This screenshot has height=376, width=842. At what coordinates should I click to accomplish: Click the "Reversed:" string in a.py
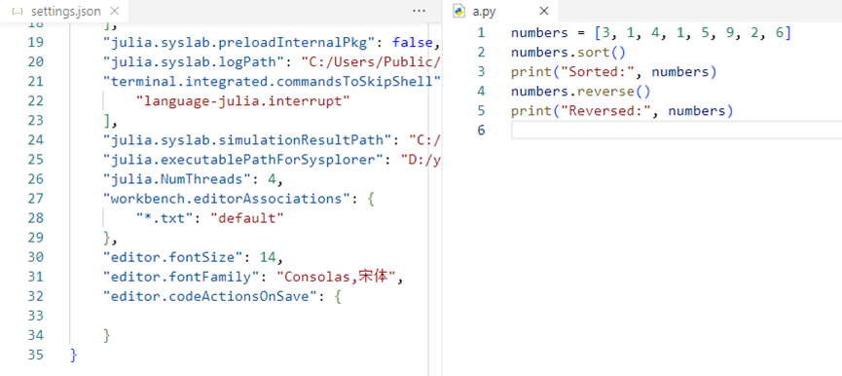pyautogui.click(x=605, y=111)
